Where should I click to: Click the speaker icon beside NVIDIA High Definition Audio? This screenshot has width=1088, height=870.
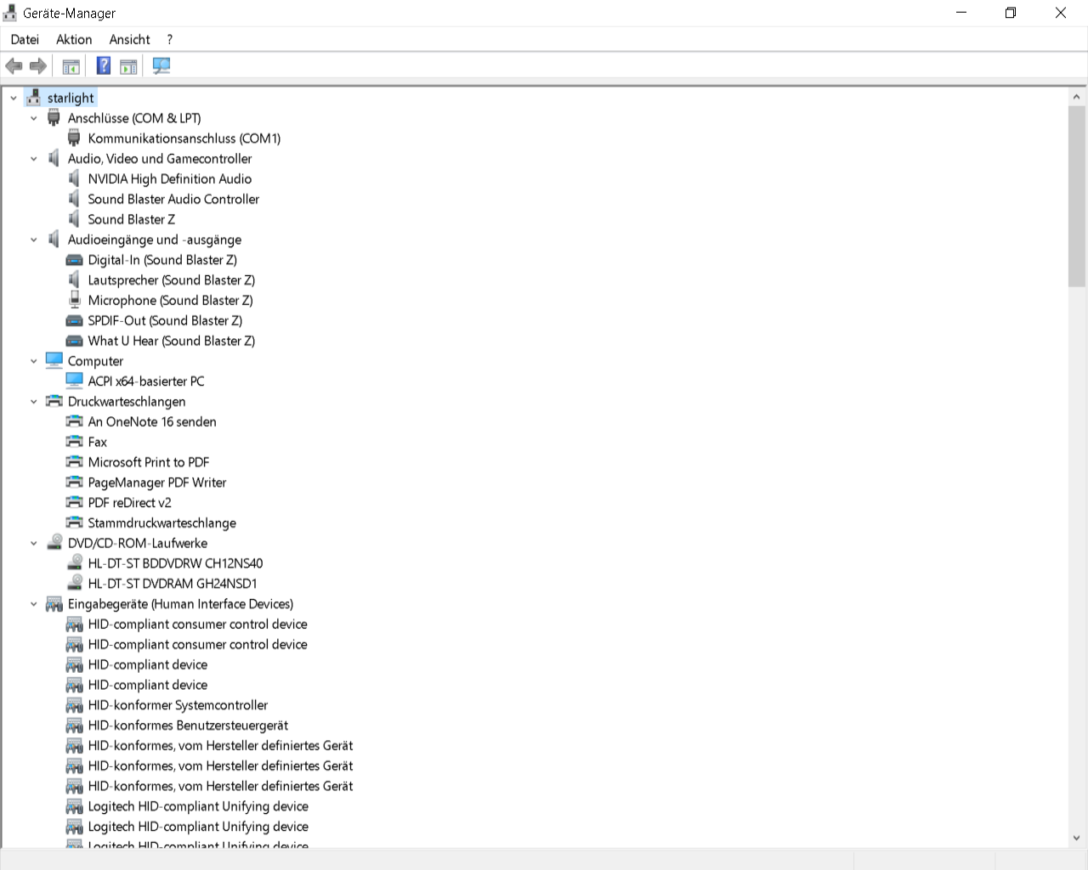[74, 179]
